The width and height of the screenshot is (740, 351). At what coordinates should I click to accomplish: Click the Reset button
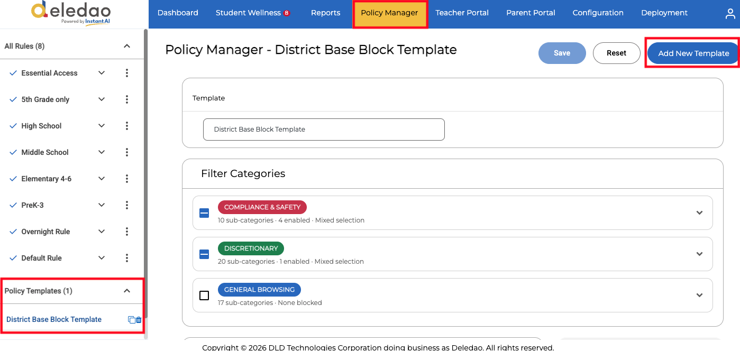pyautogui.click(x=616, y=53)
